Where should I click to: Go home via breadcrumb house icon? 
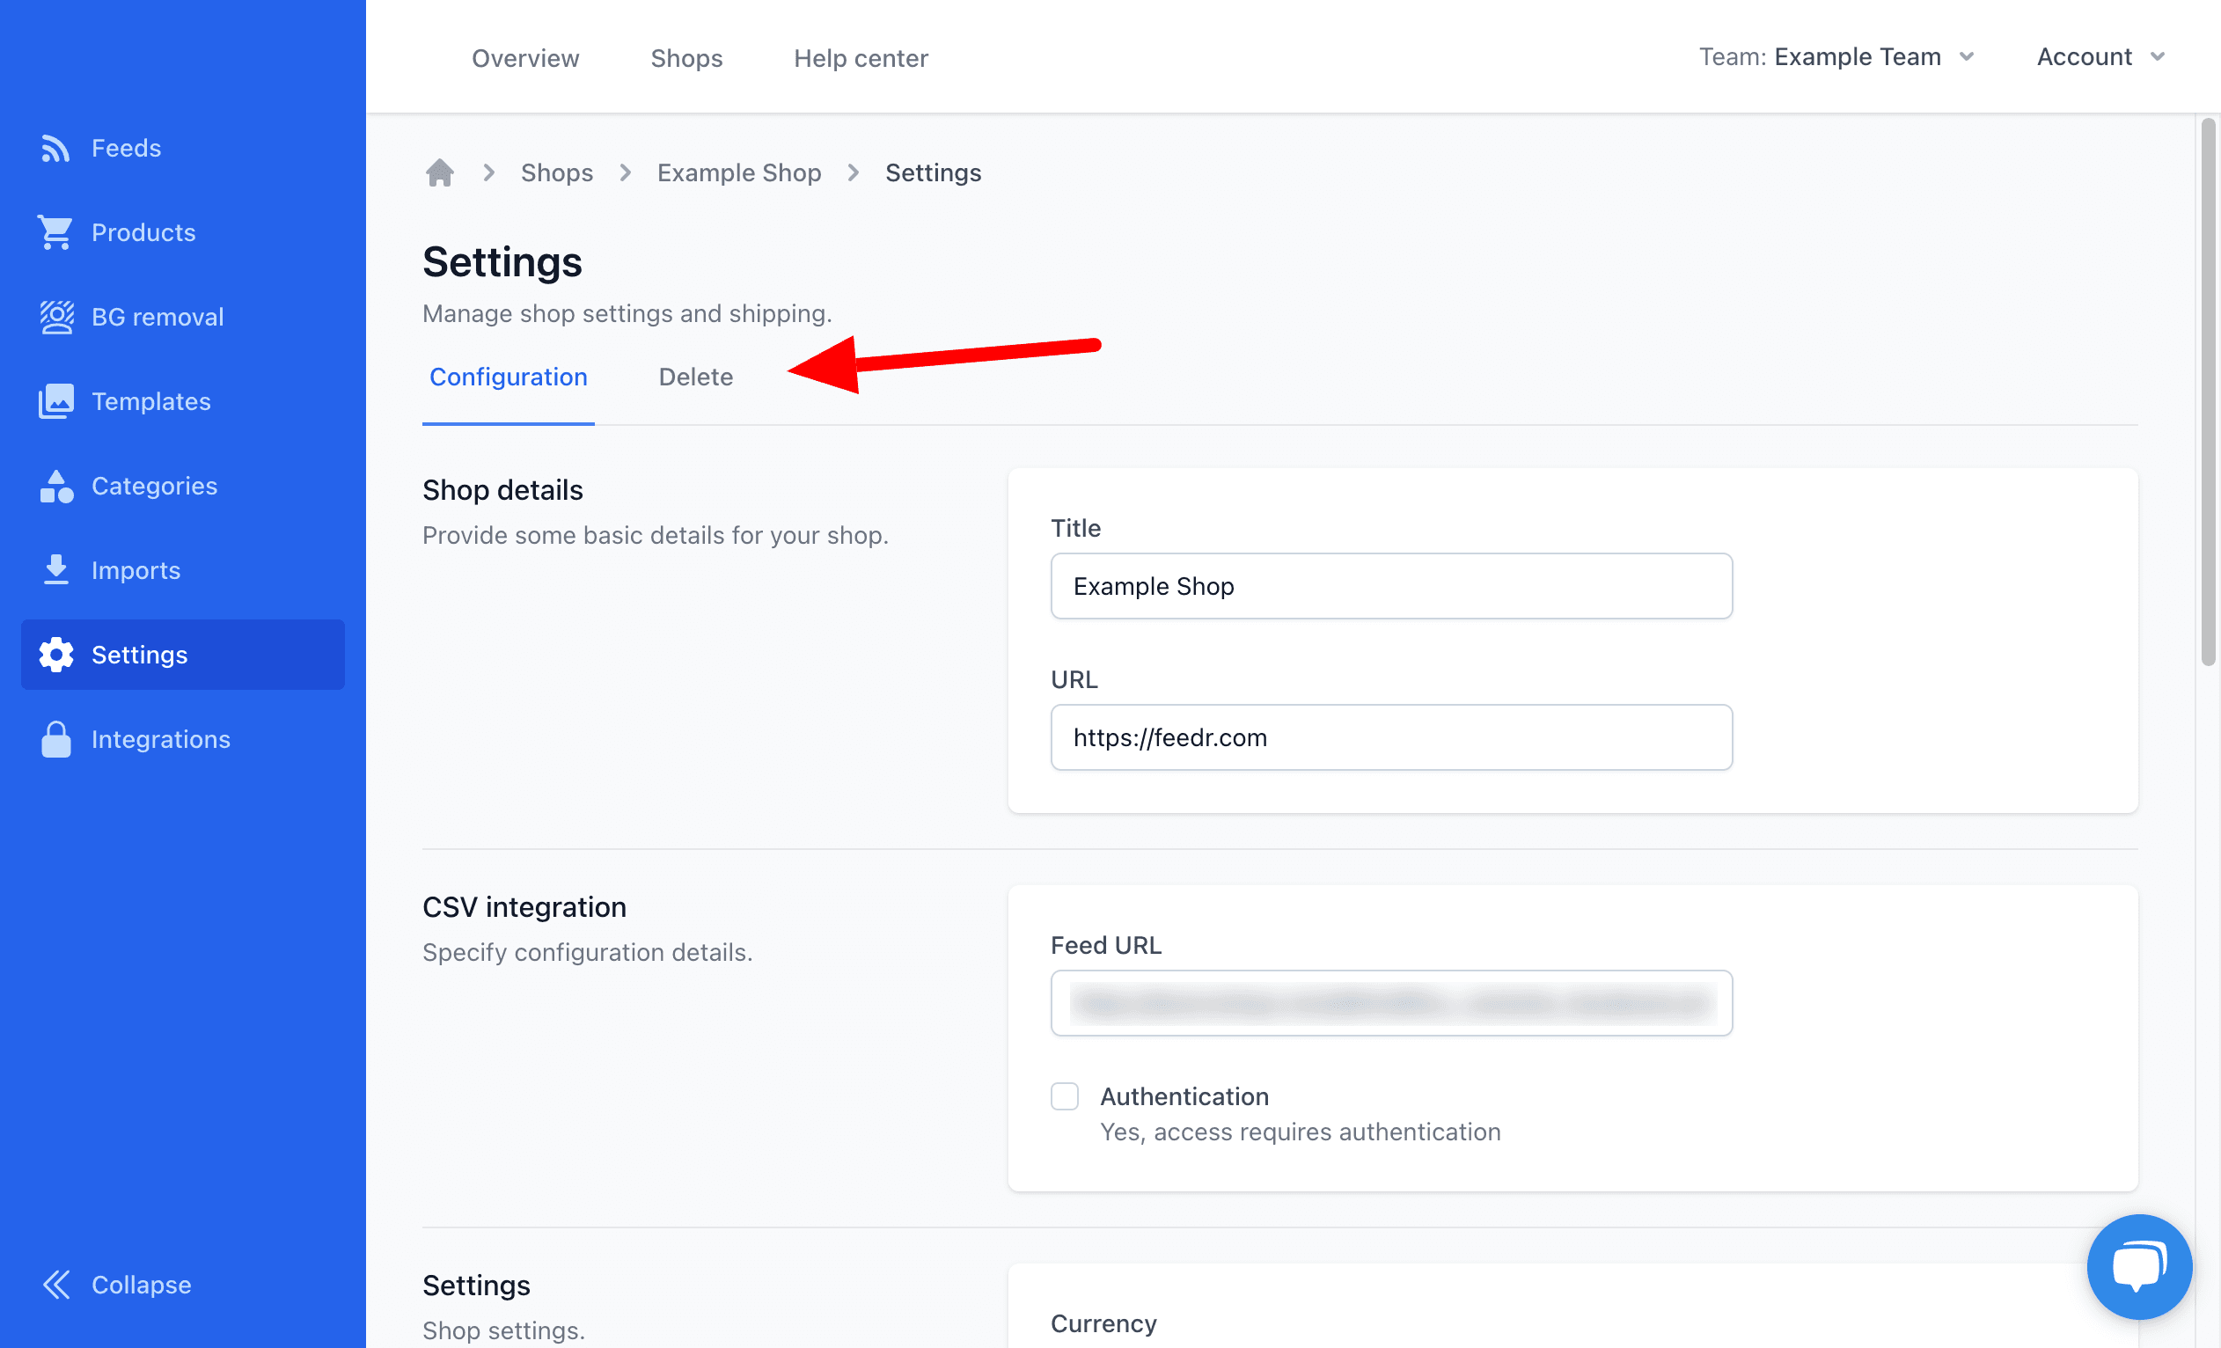click(x=439, y=172)
